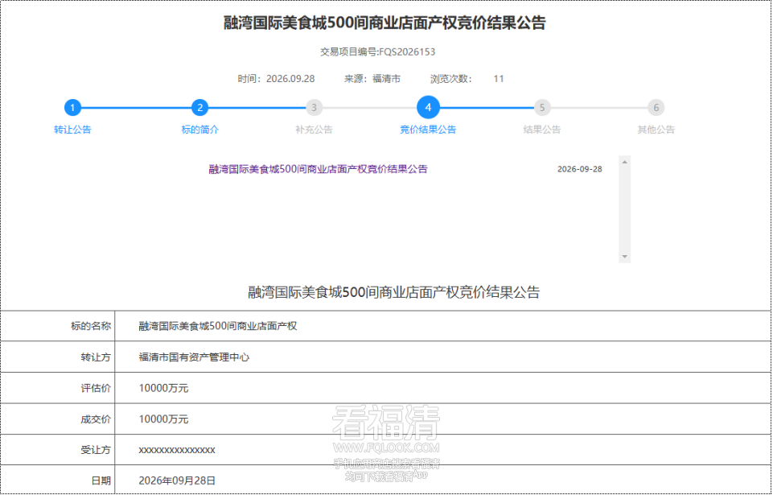Viewport: 773px width, 495px height.
Task: Click the 受让方 row label
Action: (x=96, y=450)
